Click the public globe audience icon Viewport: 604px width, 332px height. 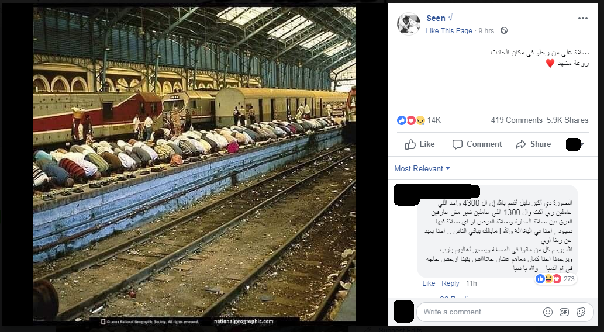(x=504, y=31)
